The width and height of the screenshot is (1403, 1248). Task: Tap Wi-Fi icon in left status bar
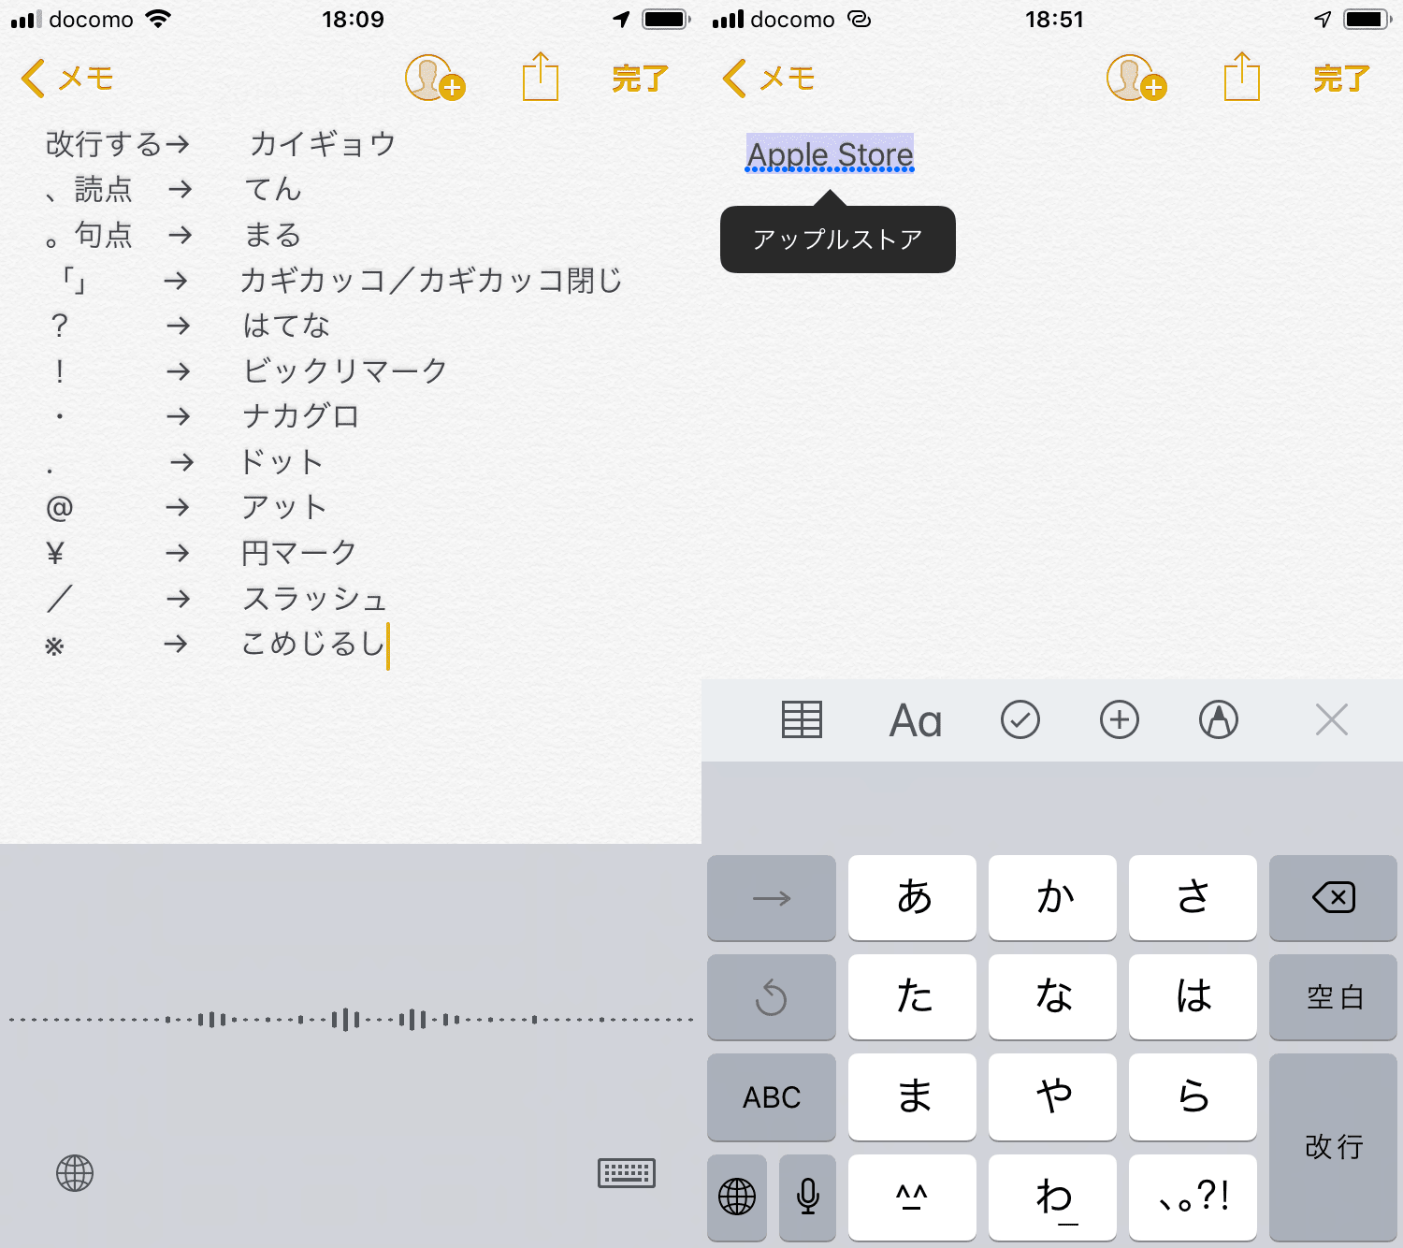click(x=159, y=19)
